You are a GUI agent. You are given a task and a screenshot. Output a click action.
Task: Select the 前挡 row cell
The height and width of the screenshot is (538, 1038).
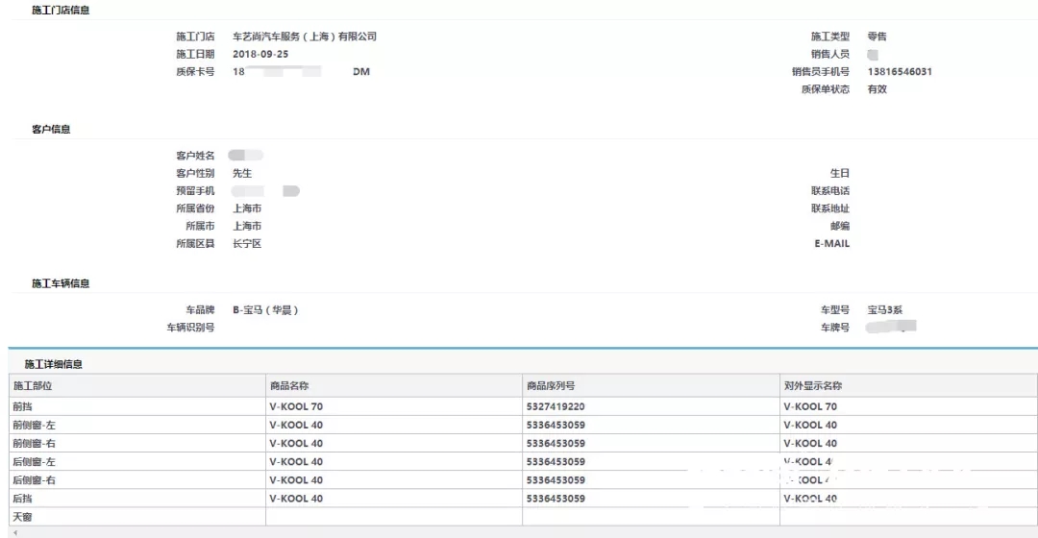coord(23,406)
